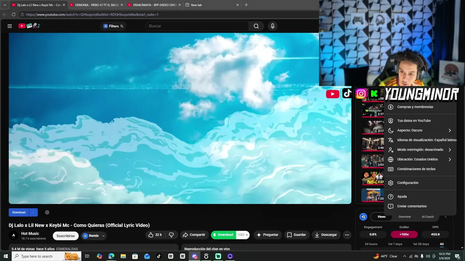Click the Windows taskbar search box
Image resolution: width=465 pixels, height=261 pixels.
(46, 256)
